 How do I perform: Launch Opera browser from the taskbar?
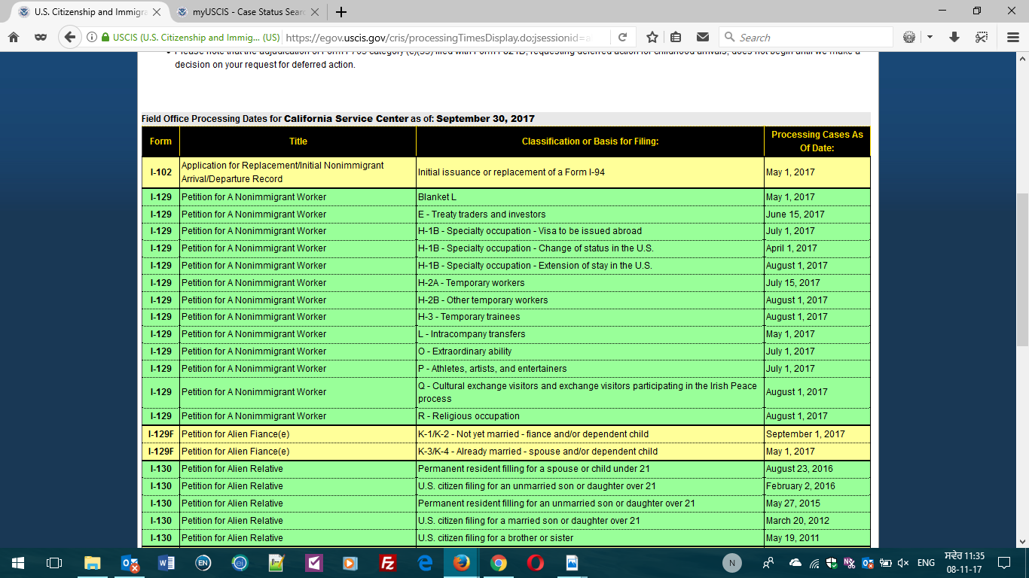536,563
